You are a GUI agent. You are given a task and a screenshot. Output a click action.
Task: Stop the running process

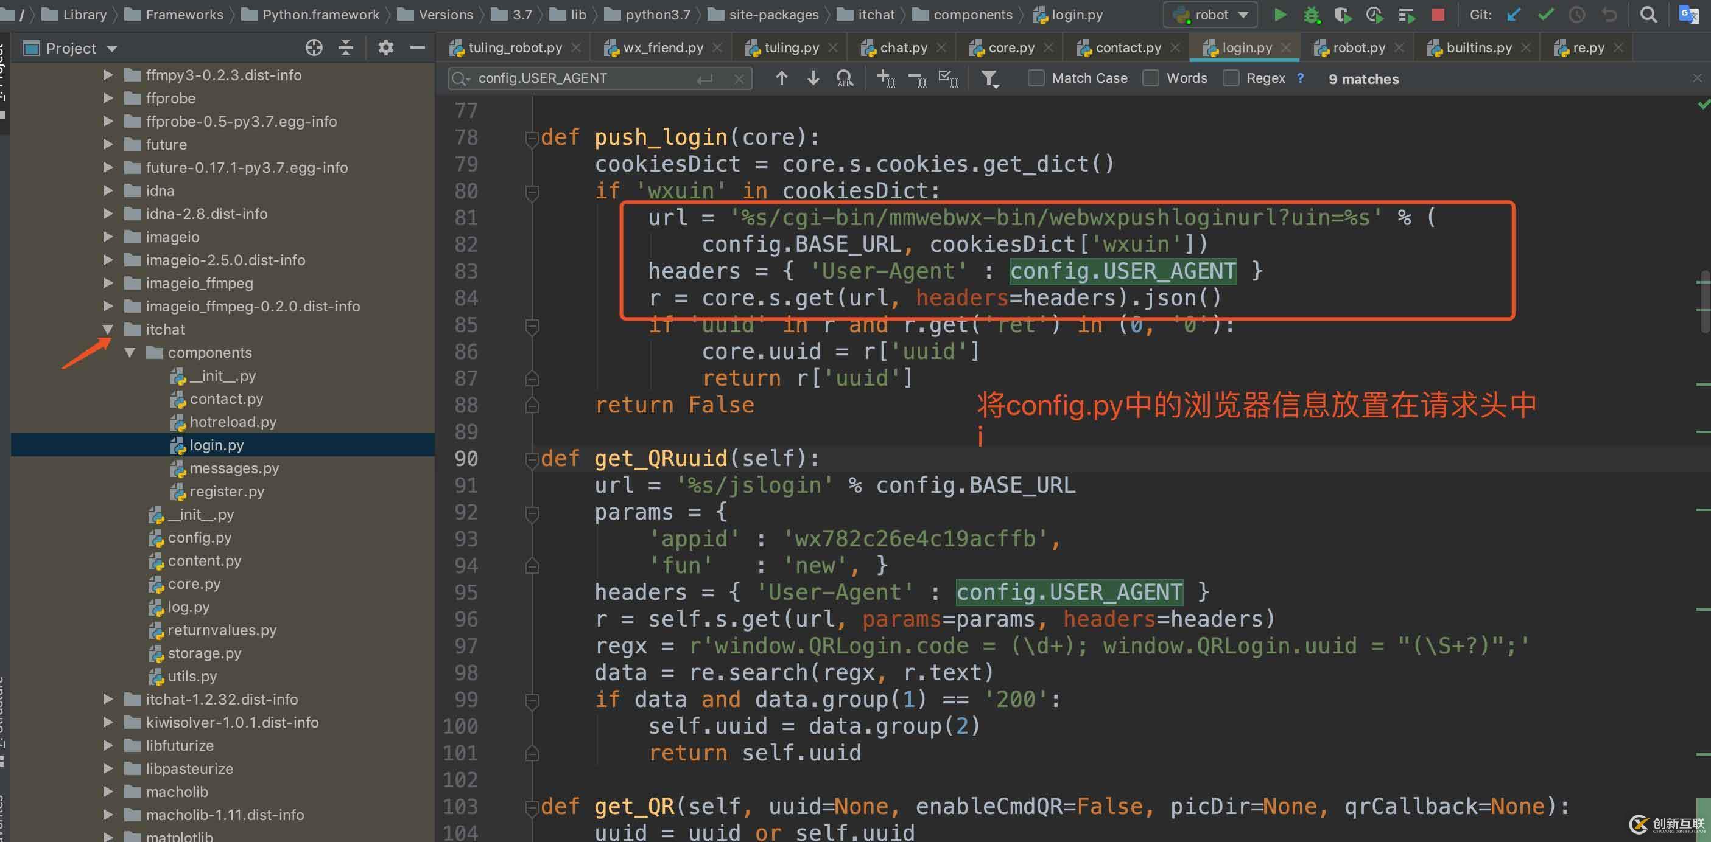1438,14
